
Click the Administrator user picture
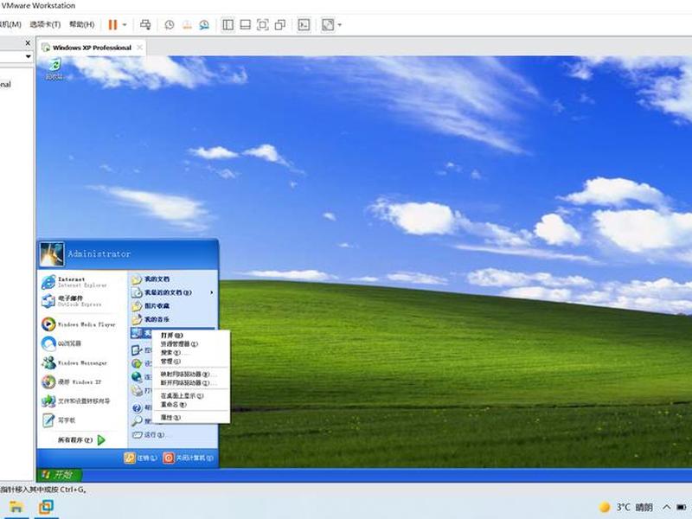pyautogui.click(x=52, y=254)
